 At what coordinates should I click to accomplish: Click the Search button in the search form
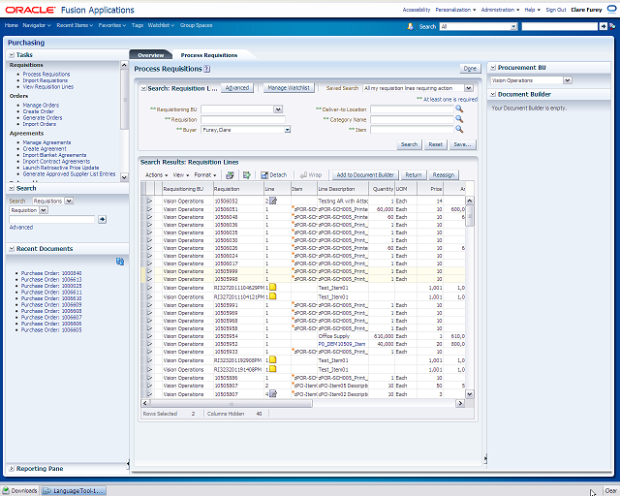tap(409, 144)
